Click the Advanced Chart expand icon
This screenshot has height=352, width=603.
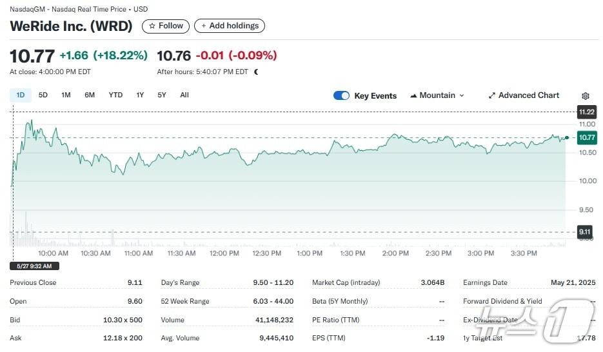pos(492,95)
